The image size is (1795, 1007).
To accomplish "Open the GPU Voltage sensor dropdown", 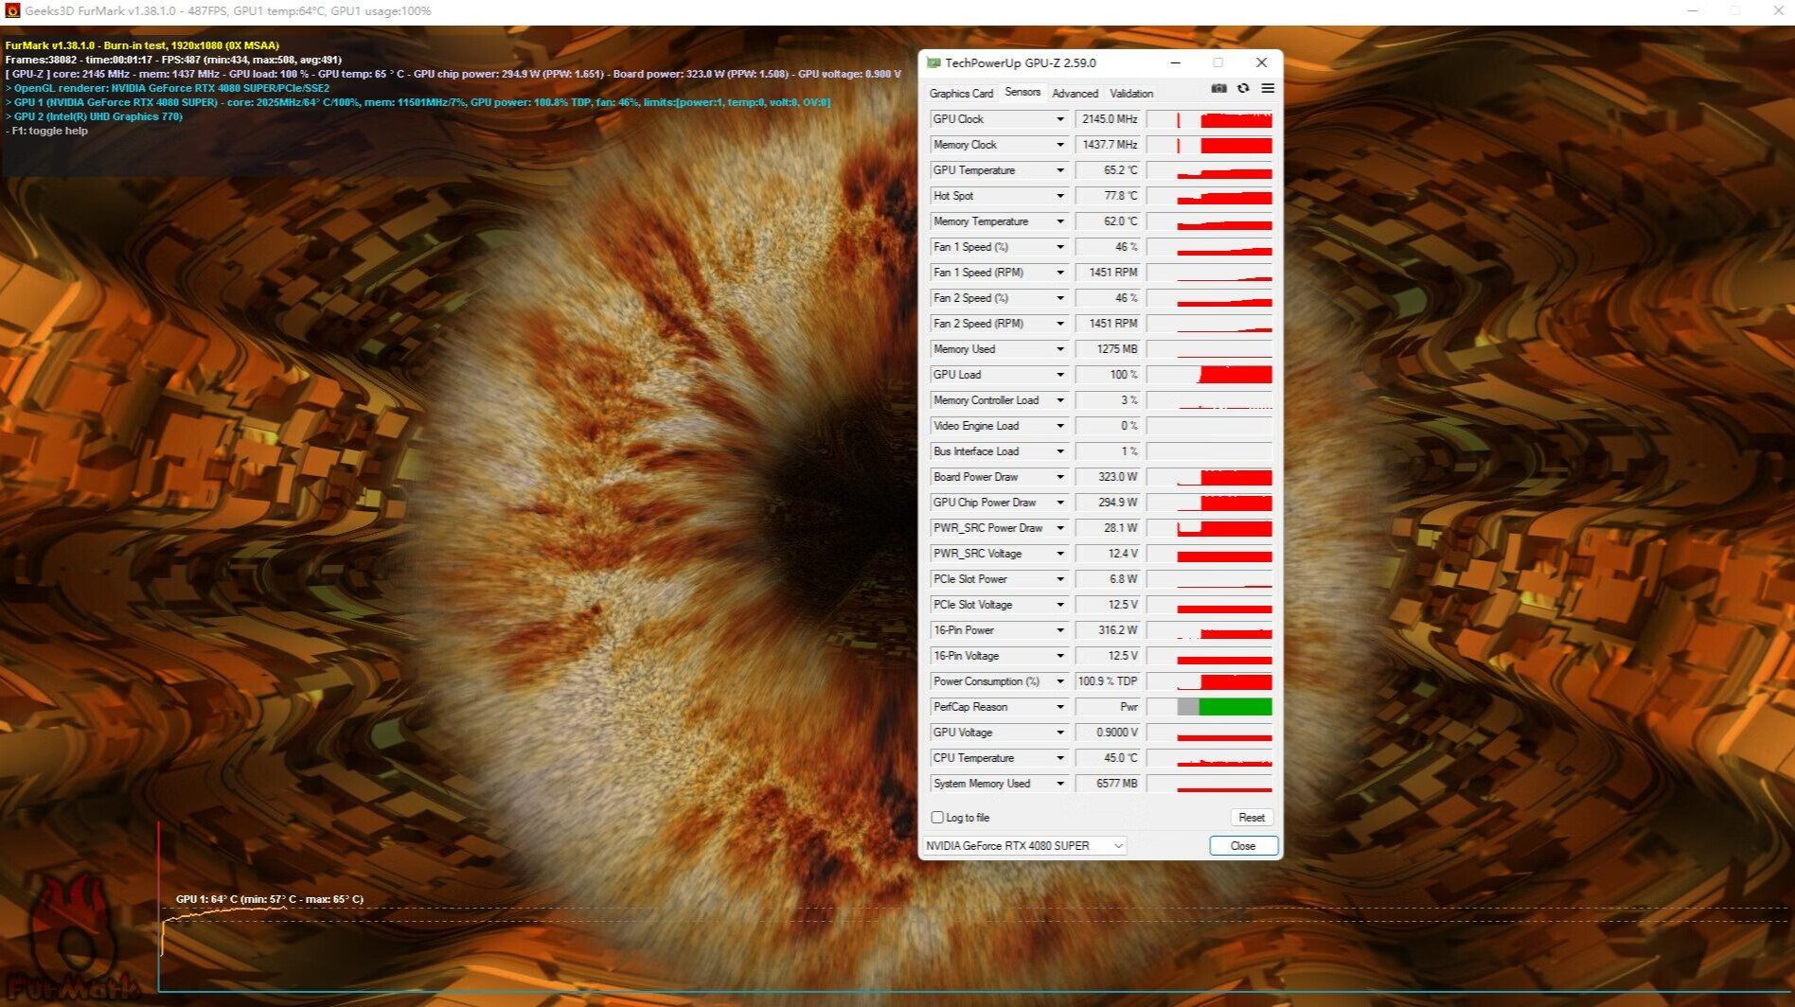I will pyautogui.click(x=1060, y=733).
